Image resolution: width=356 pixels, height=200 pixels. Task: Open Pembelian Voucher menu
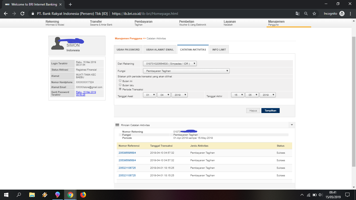pos(193,23)
